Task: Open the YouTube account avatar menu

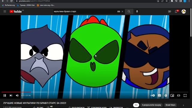Action: coord(184,11)
